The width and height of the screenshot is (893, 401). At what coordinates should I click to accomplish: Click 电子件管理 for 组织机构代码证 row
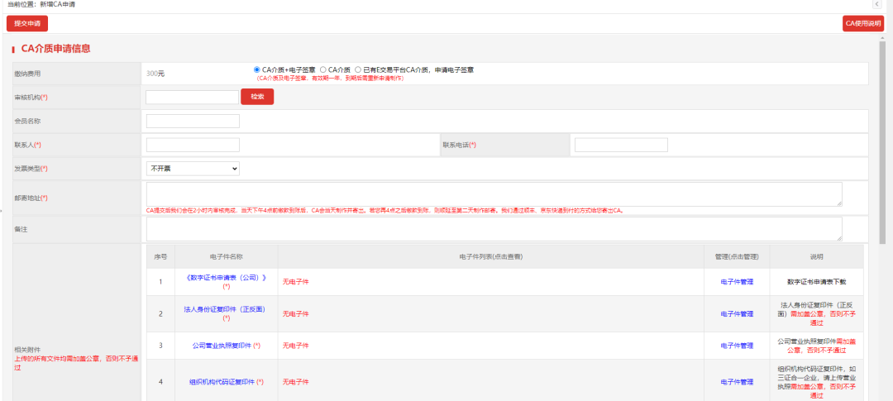pyautogui.click(x=737, y=382)
